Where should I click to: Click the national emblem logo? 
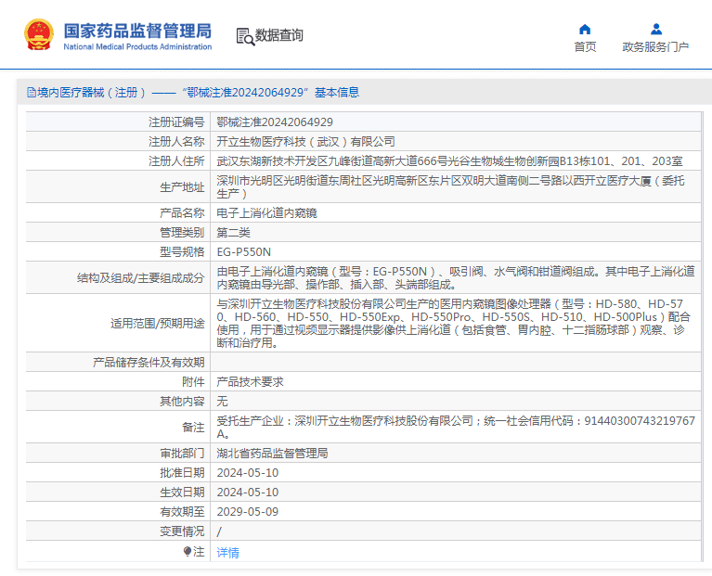coord(39,34)
